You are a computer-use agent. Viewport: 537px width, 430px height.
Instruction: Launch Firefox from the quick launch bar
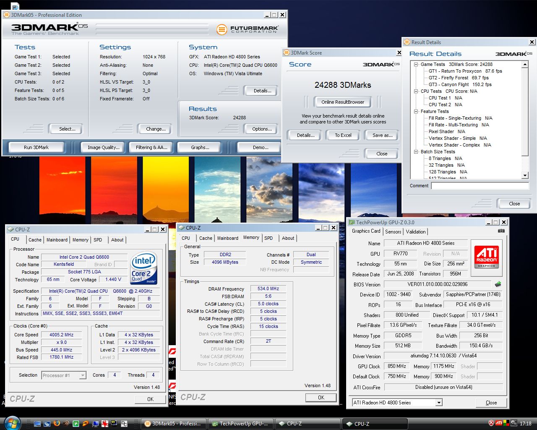tap(57, 423)
